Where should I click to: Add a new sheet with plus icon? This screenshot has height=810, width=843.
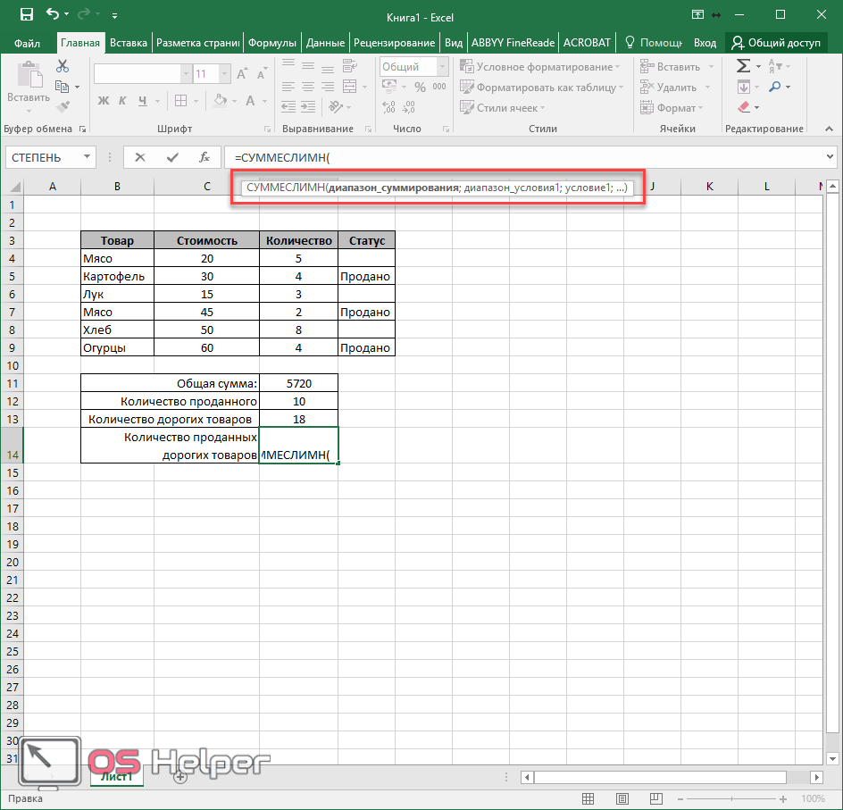180,777
